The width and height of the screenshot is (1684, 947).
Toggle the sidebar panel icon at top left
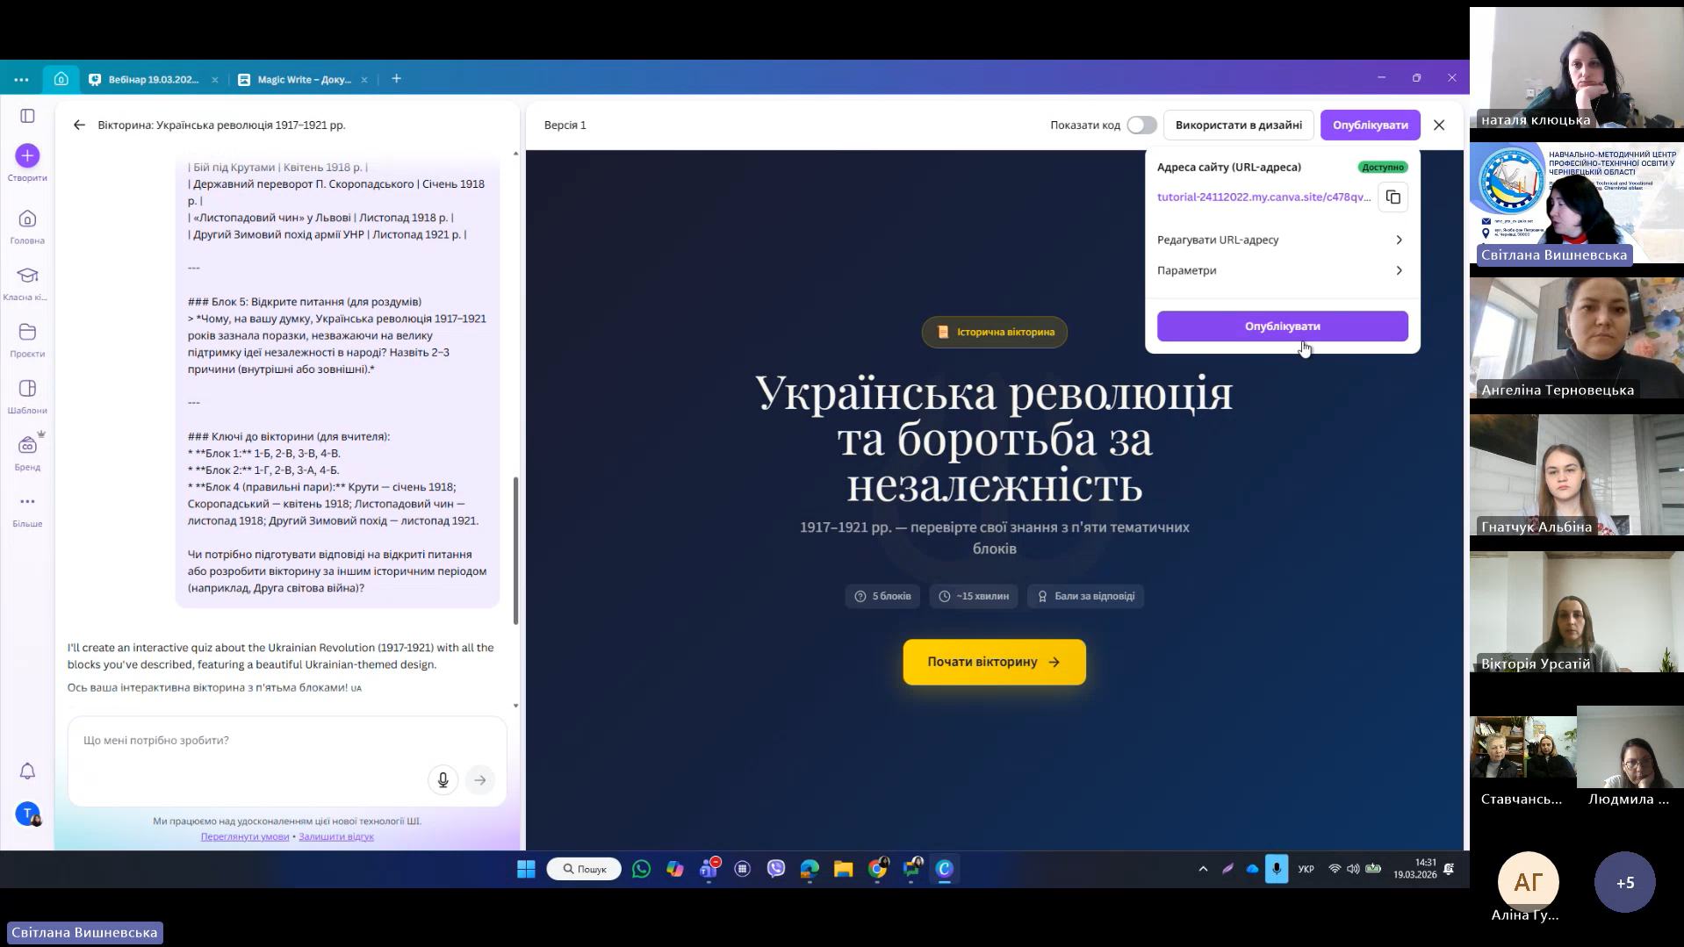tap(27, 116)
